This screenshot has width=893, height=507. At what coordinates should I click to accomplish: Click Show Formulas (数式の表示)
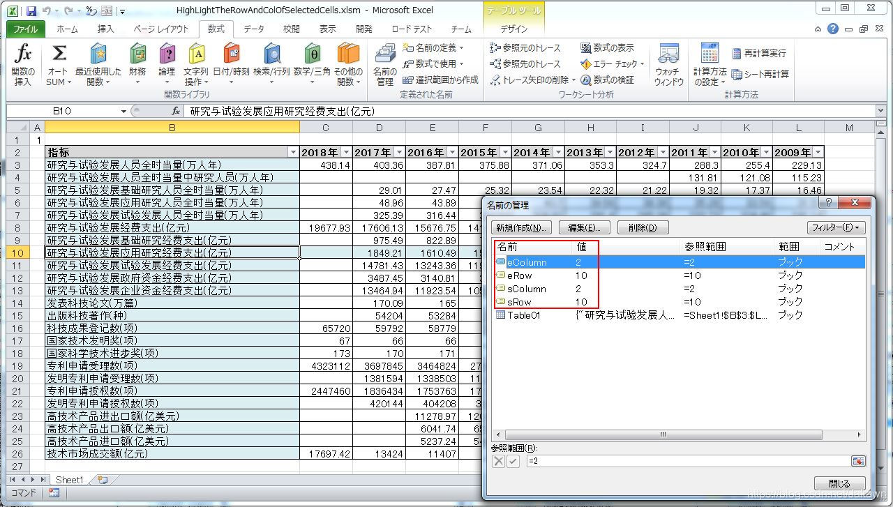[608, 47]
